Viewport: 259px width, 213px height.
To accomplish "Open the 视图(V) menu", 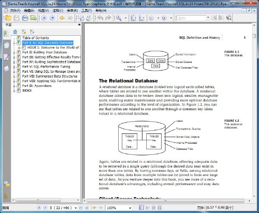I will pyautogui.click(x=44, y=10).
